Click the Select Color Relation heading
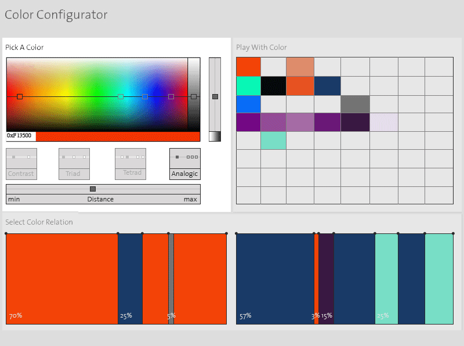This screenshot has height=346, width=464. pyautogui.click(x=39, y=222)
